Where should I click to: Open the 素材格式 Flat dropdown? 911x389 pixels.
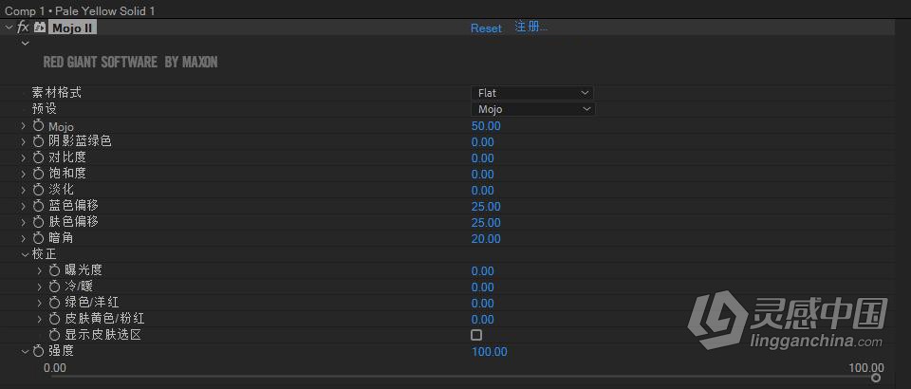pyautogui.click(x=532, y=93)
